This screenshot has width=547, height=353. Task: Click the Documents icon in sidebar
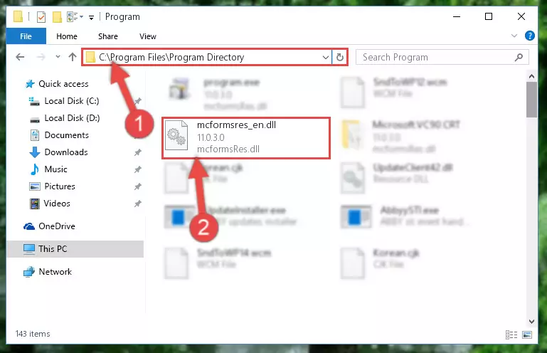[35, 135]
